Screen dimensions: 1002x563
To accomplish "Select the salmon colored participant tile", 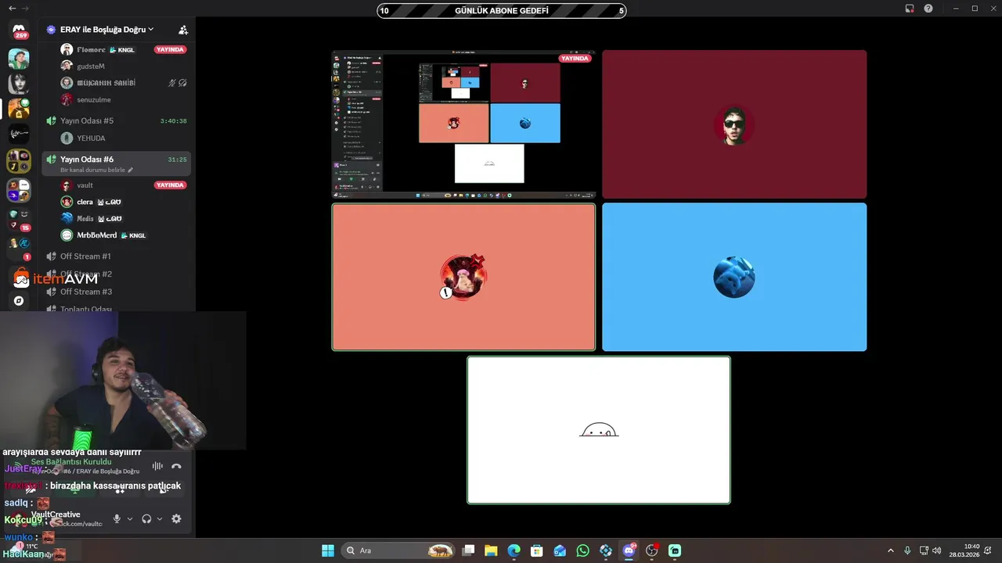I will tap(463, 277).
